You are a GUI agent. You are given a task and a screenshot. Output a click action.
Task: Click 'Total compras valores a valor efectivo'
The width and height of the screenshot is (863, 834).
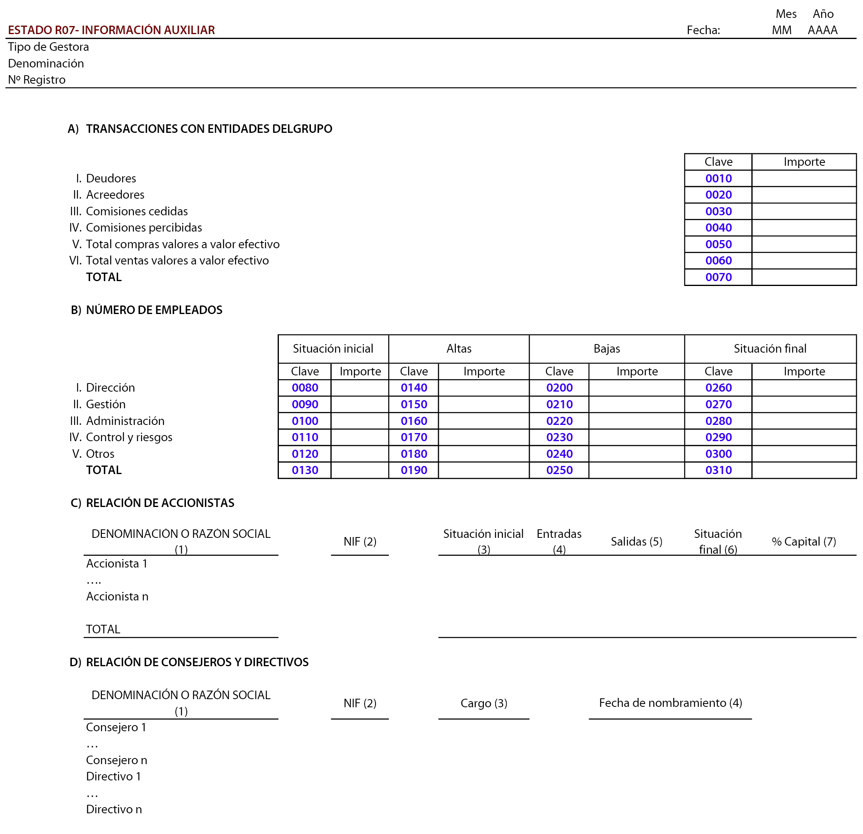tap(183, 245)
